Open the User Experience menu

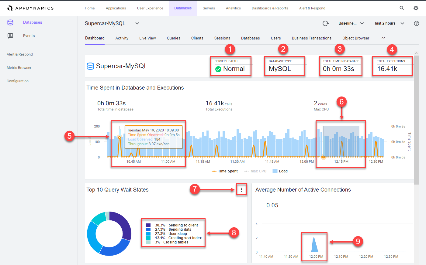point(150,8)
